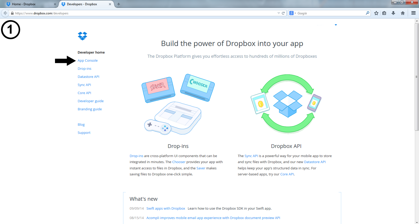Visit the Blog link in the sidebar
The image size is (419, 224).
click(81, 124)
